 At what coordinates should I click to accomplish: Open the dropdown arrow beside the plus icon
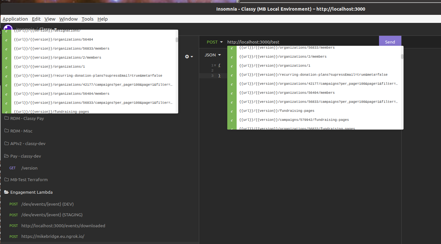(x=191, y=57)
